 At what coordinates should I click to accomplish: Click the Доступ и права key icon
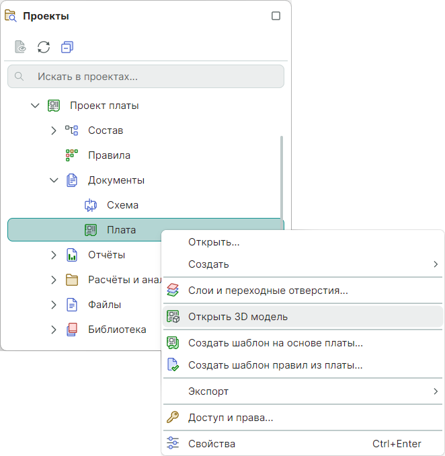(173, 418)
